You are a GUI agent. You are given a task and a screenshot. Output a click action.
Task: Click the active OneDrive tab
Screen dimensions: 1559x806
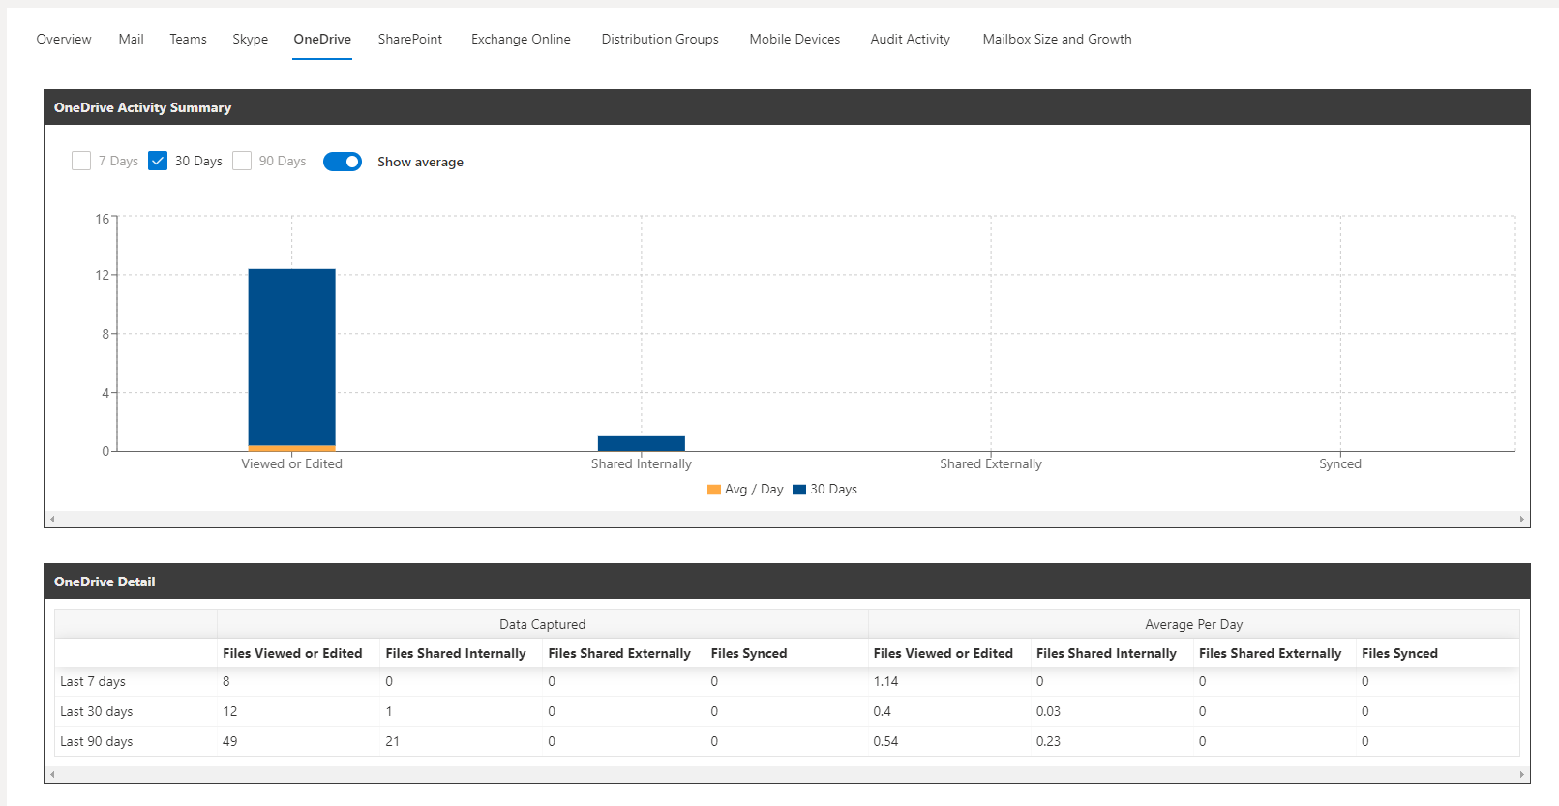pyautogui.click(x=322, y=39)
